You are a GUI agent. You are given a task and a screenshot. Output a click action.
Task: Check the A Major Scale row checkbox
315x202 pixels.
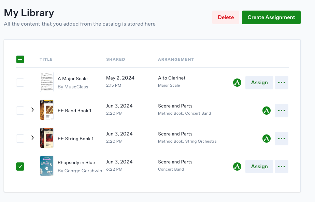(20, 82)
